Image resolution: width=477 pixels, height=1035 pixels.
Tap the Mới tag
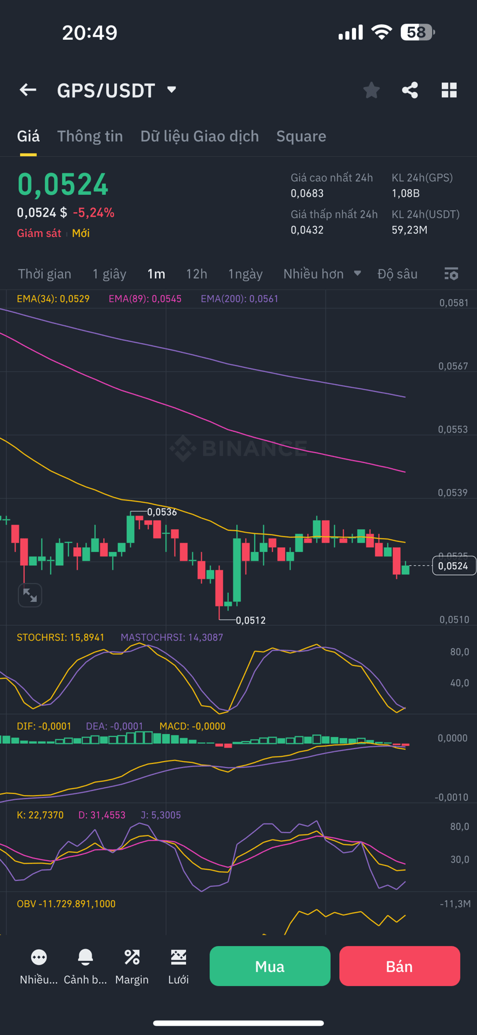[x=81, y=234]
